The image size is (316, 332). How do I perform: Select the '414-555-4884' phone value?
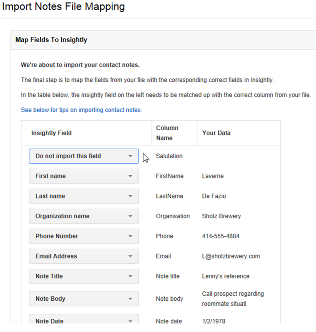(221, 236)
